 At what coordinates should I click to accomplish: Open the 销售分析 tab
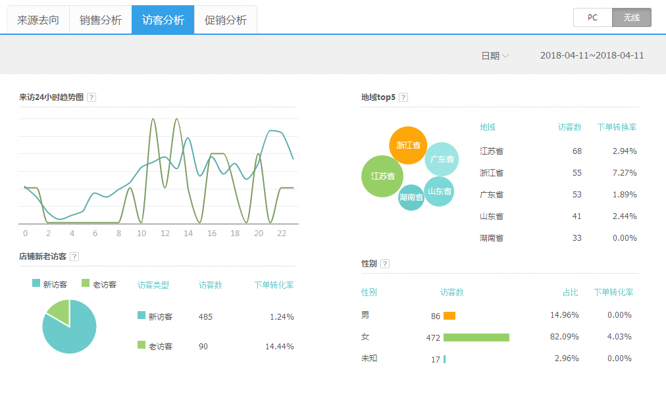[101, 20]
